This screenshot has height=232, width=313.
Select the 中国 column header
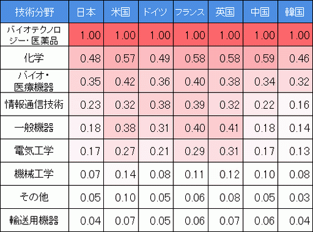(x=260, y=12)
